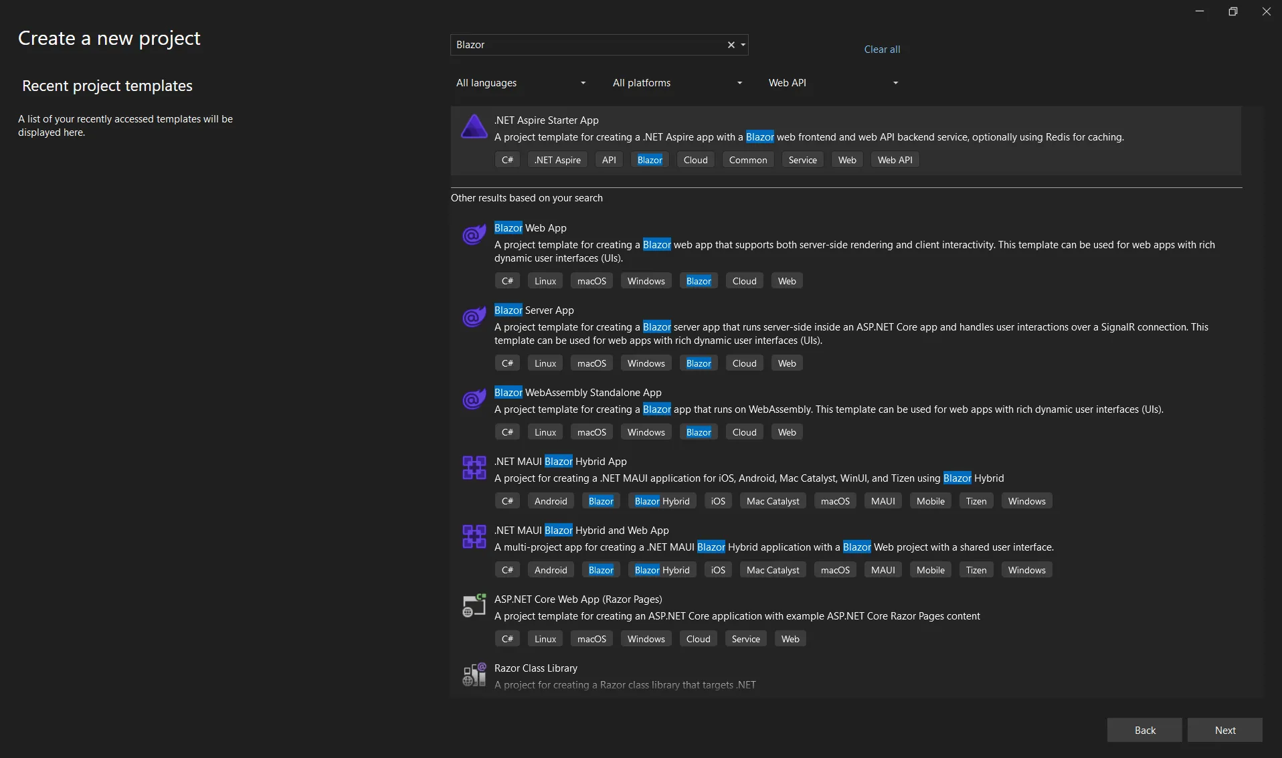Viewport: 1282px width, 758px height.
Task: Click 'Other results based on your search' text
Action: [x=527, y=198]
